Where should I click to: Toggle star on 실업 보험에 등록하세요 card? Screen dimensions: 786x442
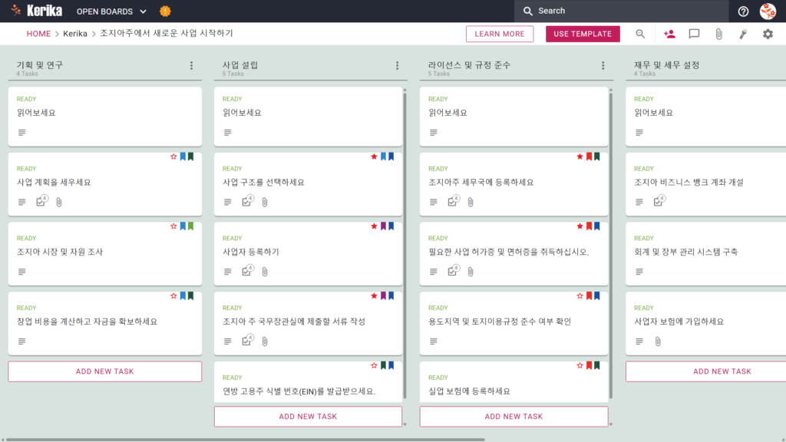click(580, 365)
